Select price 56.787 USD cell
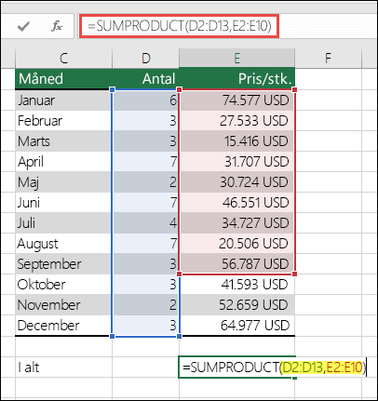Image resolution: width=378 pixels, height=401 pixels. click(236, 264)
